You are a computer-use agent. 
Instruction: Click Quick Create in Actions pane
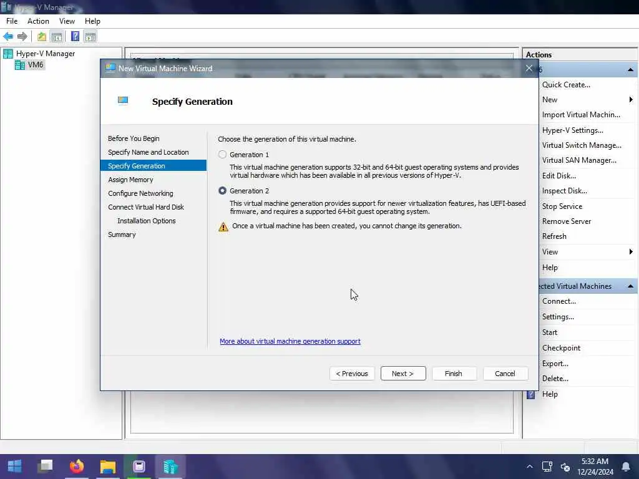click(x=566, y=85)
